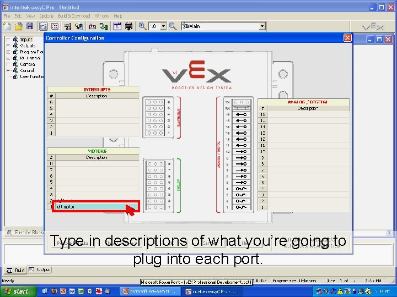Click Interrupt 6 description cell
The height and width of the screenshot is (297, 397).
(x=97, y=102)
